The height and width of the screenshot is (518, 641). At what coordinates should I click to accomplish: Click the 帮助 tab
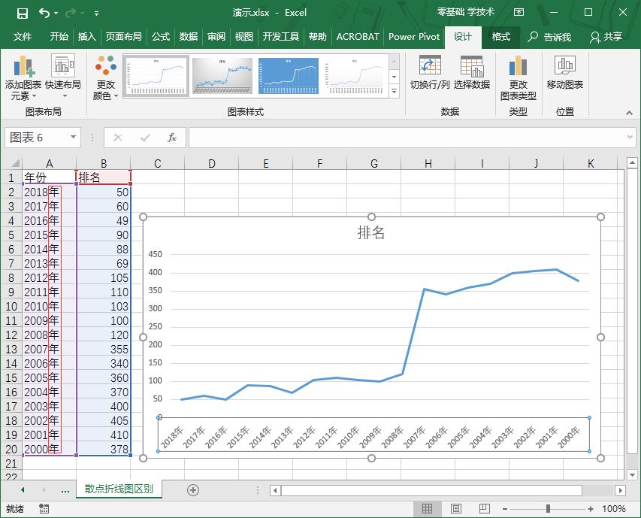(x=318, y=37)
